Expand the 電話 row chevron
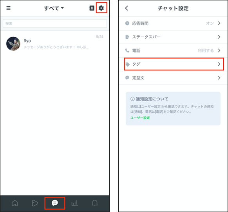The image size is (228, 212). (x=219, y=50)
